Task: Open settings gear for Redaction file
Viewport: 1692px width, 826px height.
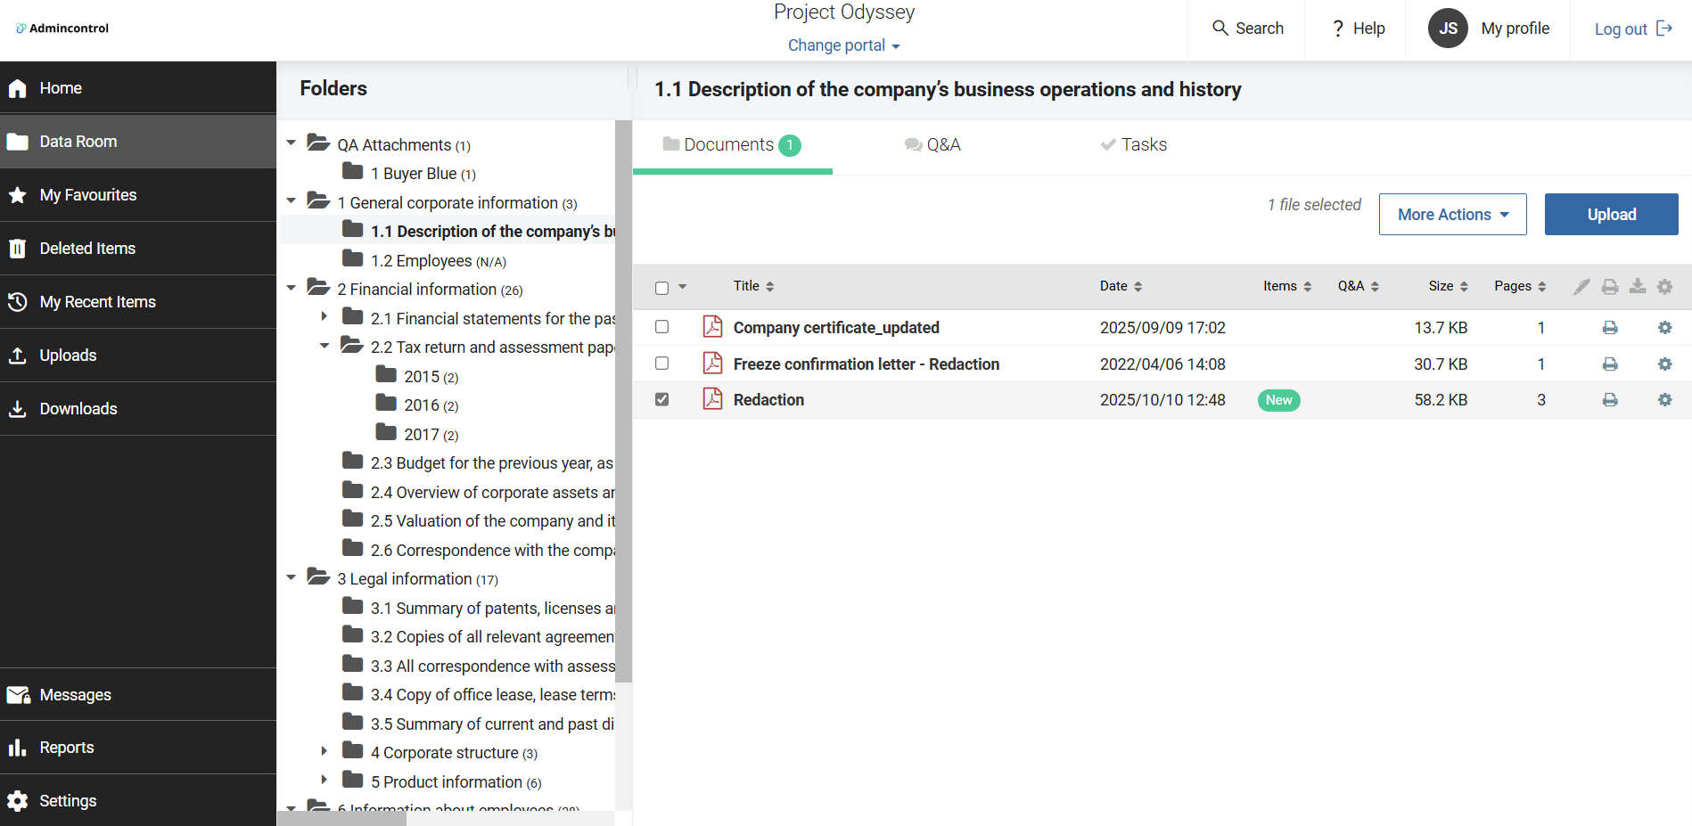Action: [x=1664, y=400]
